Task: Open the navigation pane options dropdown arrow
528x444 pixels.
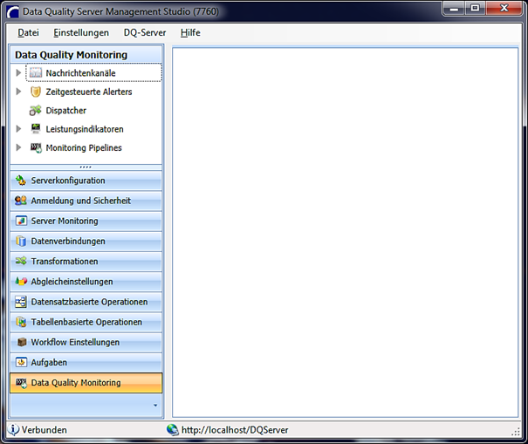Action: click(x=155, y=406)
